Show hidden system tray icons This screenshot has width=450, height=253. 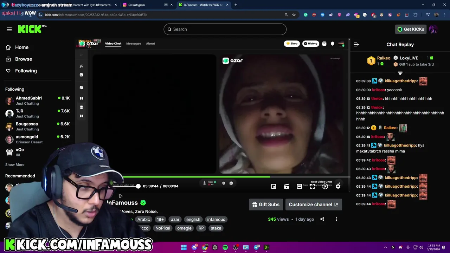click(x=385, y=247)
